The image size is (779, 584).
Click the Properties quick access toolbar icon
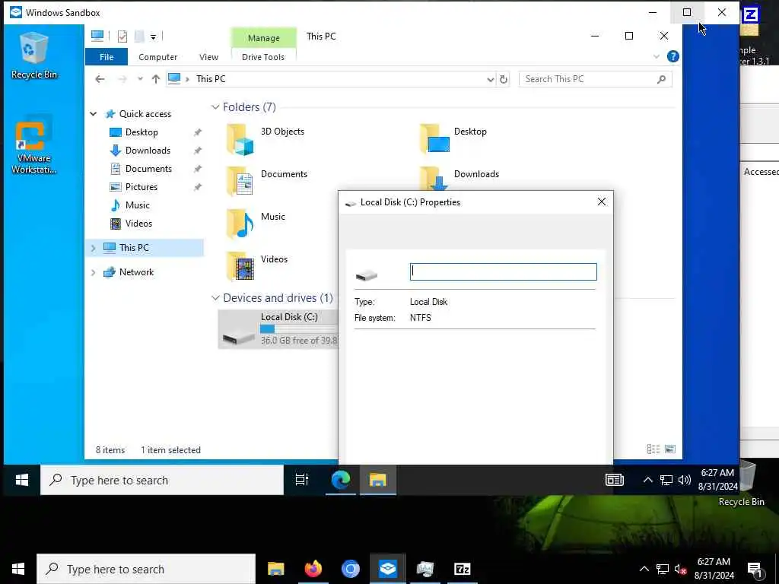click(x=122, y=36)
